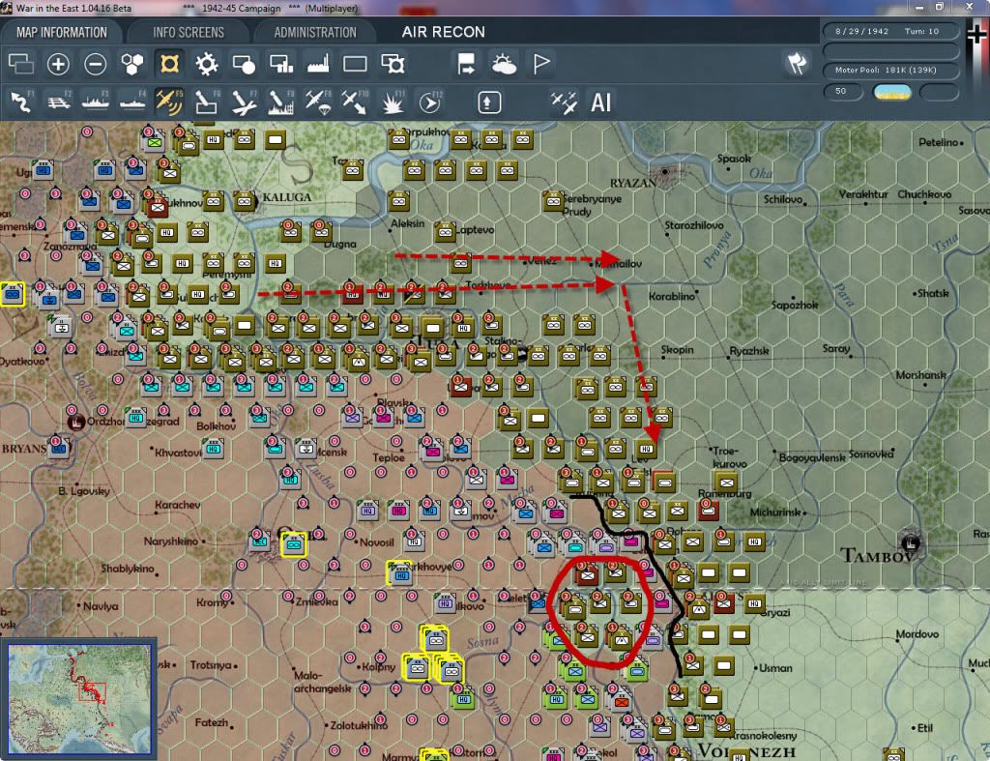
Task: Select F8 bomb city mode icon
Action: coord(281,102)
